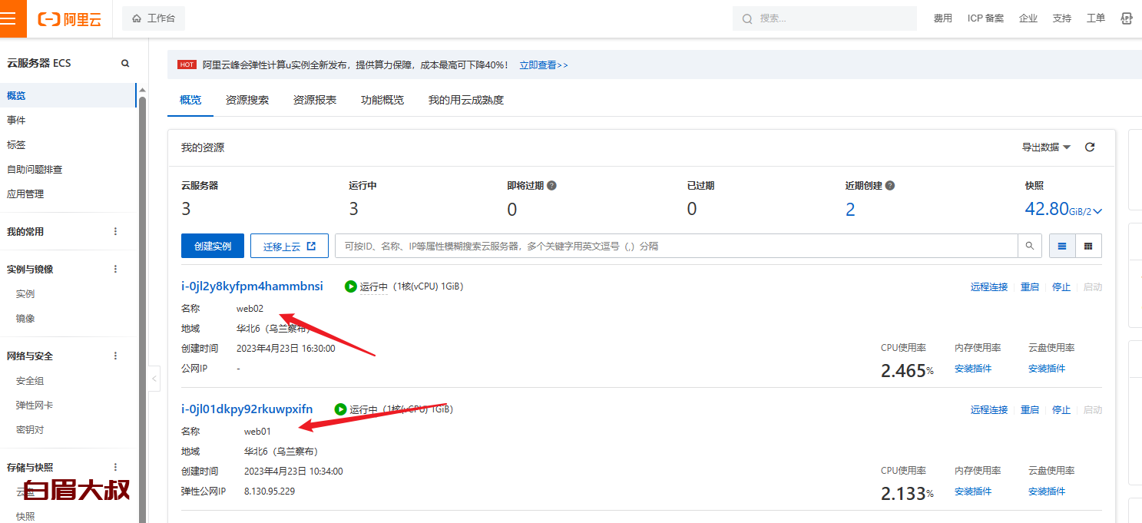
Task: Click the help icon next to 即将过期
Action: (x=551, y=186)
